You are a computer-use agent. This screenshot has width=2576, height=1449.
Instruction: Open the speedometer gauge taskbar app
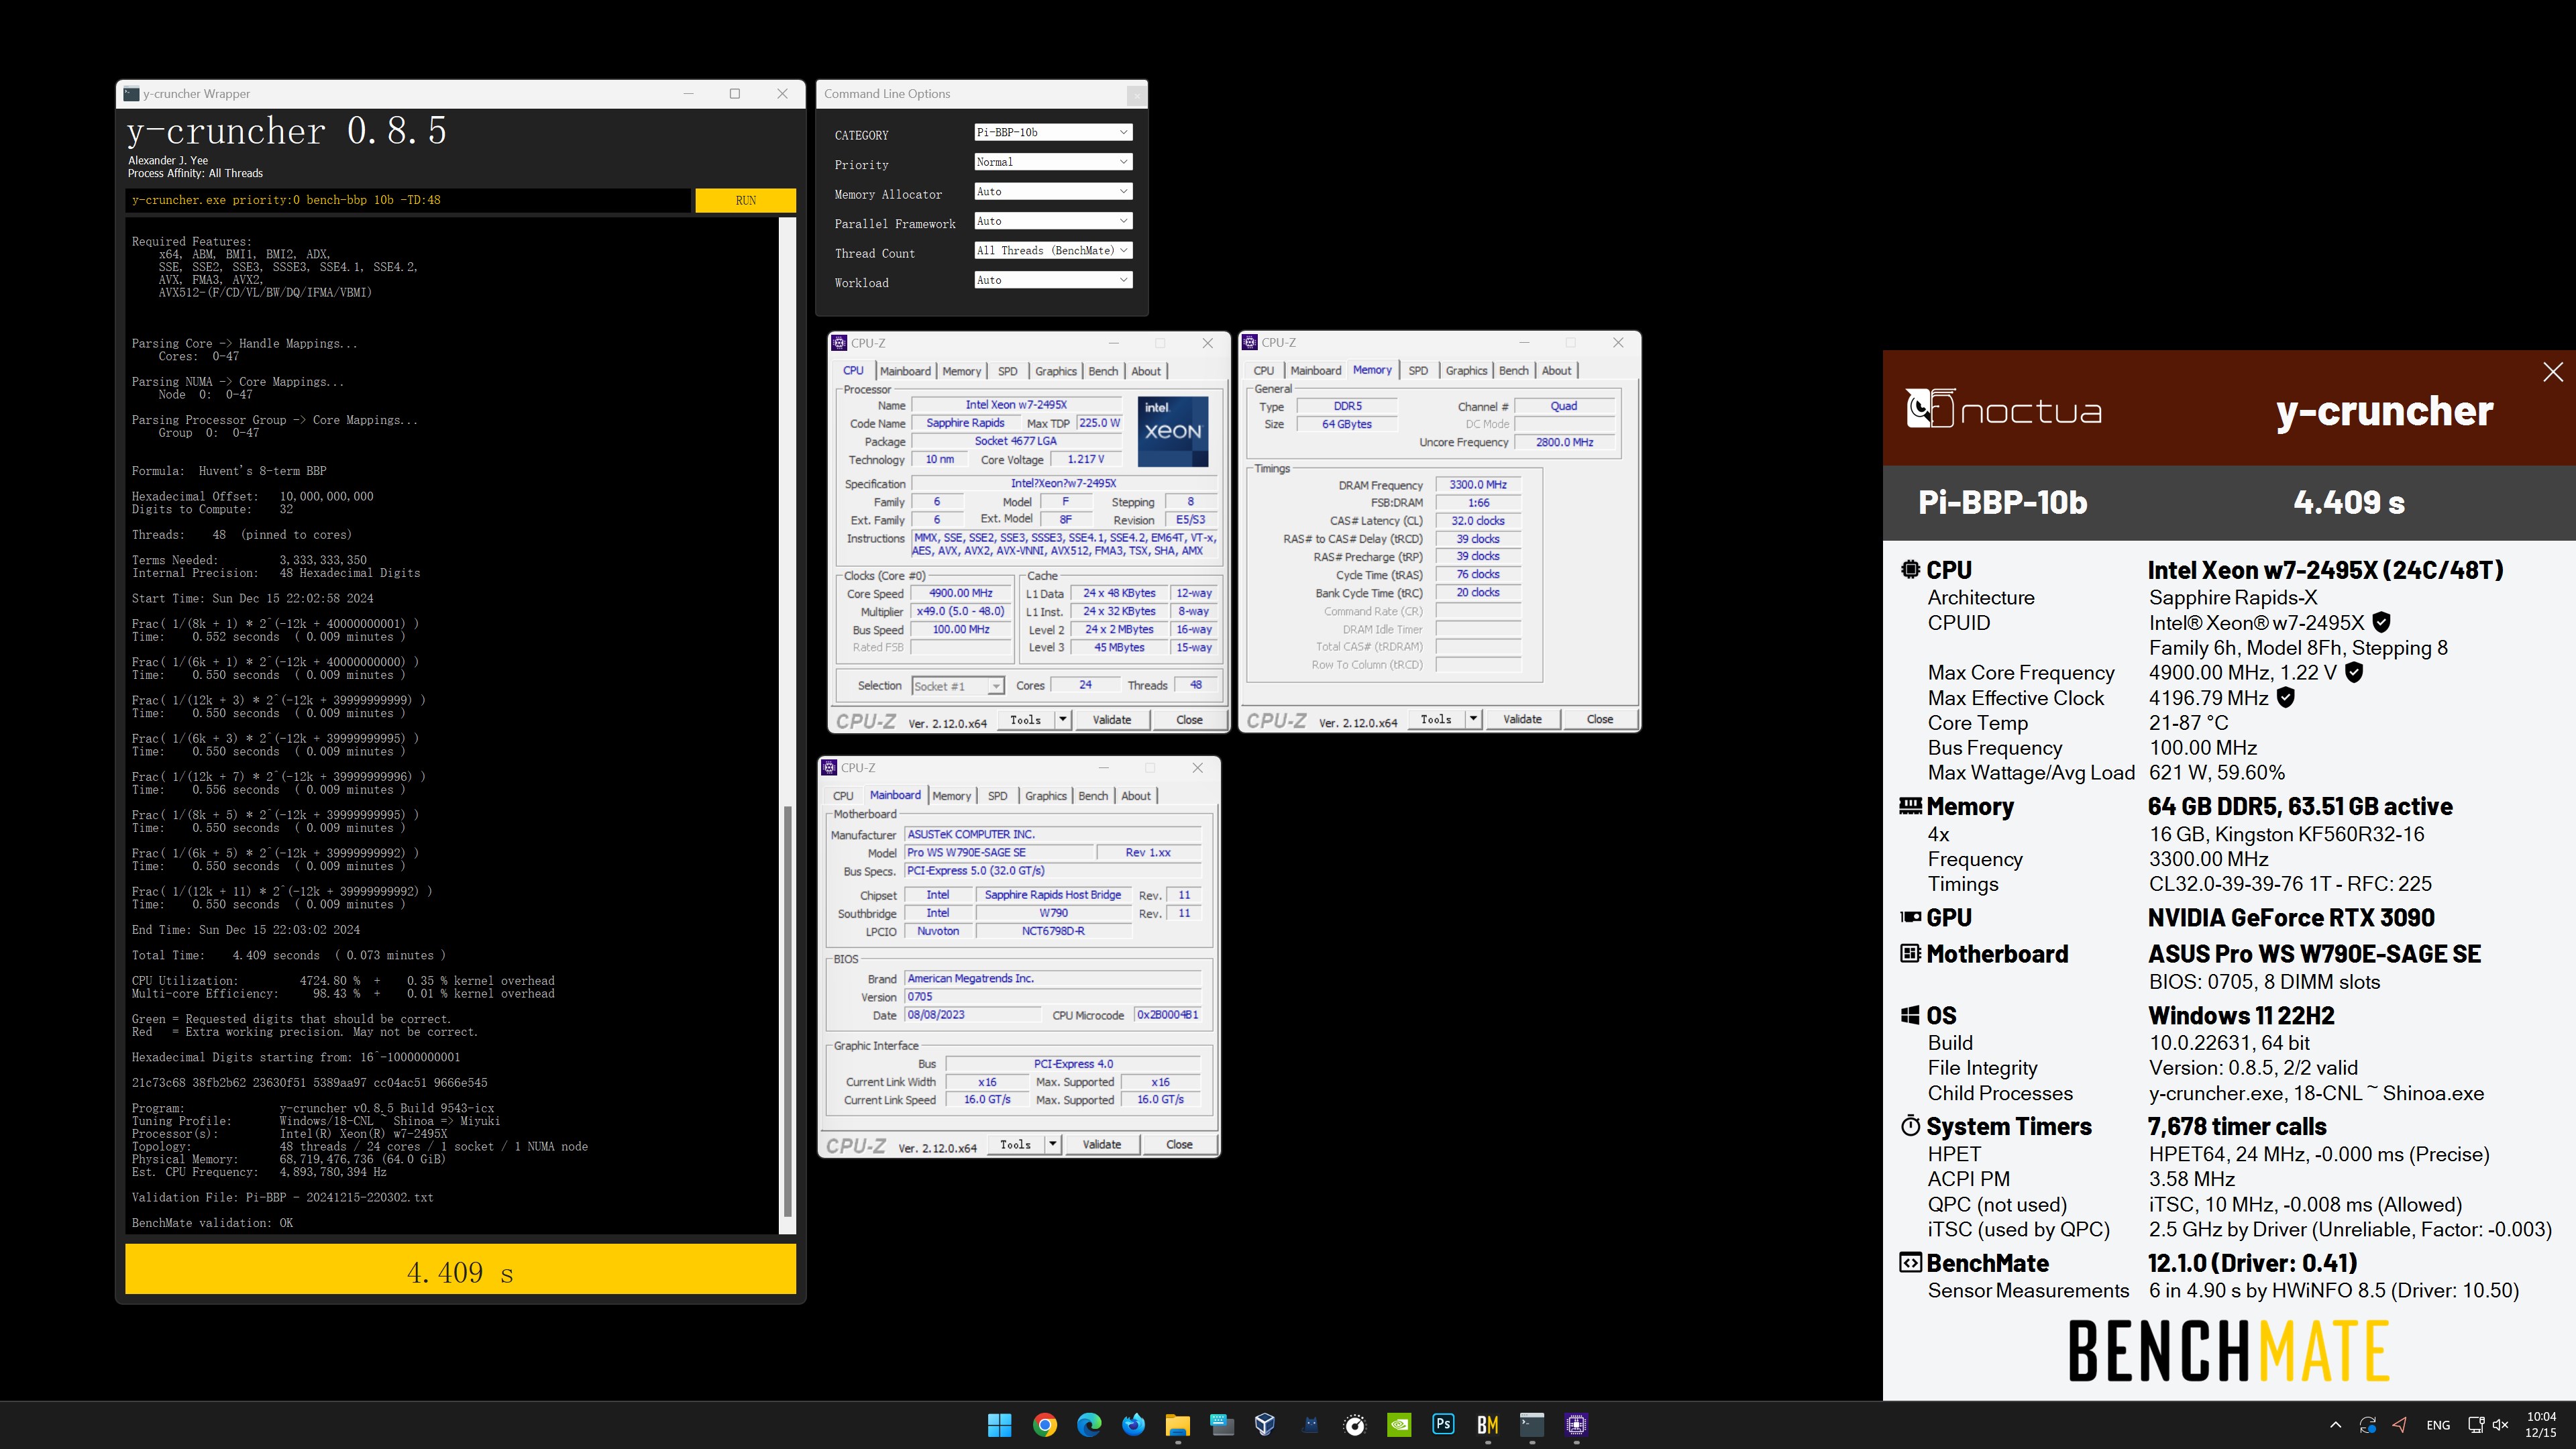[x=1354, y=1425]
